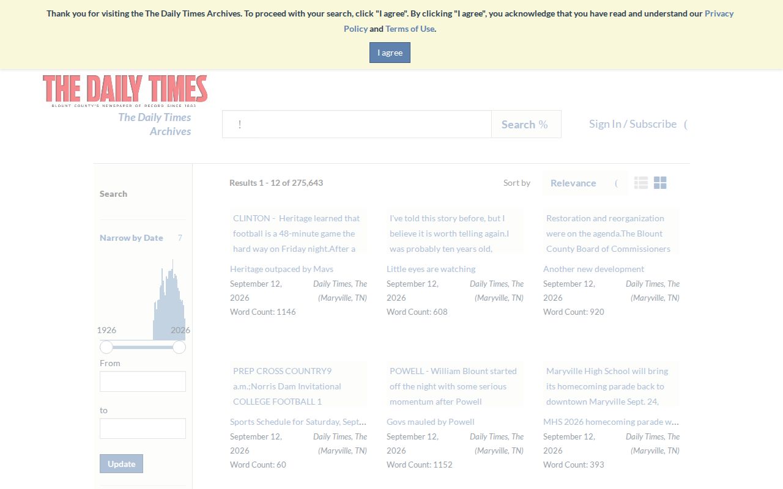Click the "The Daily Times Archives" heading

pyautogui.click(x=155, y=124)
